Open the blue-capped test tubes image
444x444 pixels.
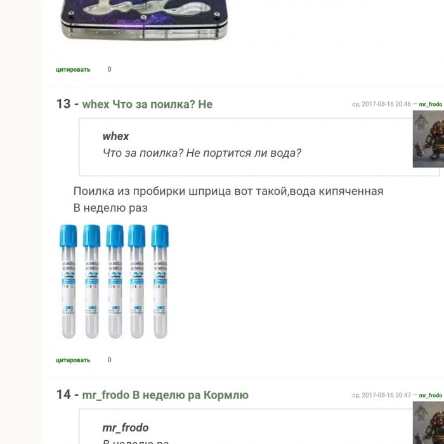pos(114,282)
